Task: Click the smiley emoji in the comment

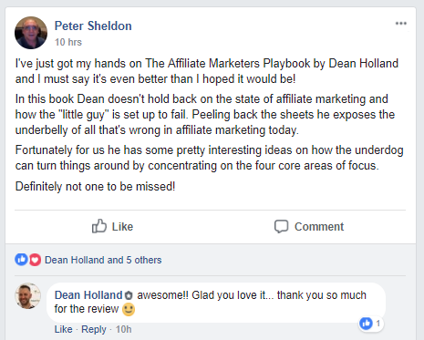Action: click(129, 309)
